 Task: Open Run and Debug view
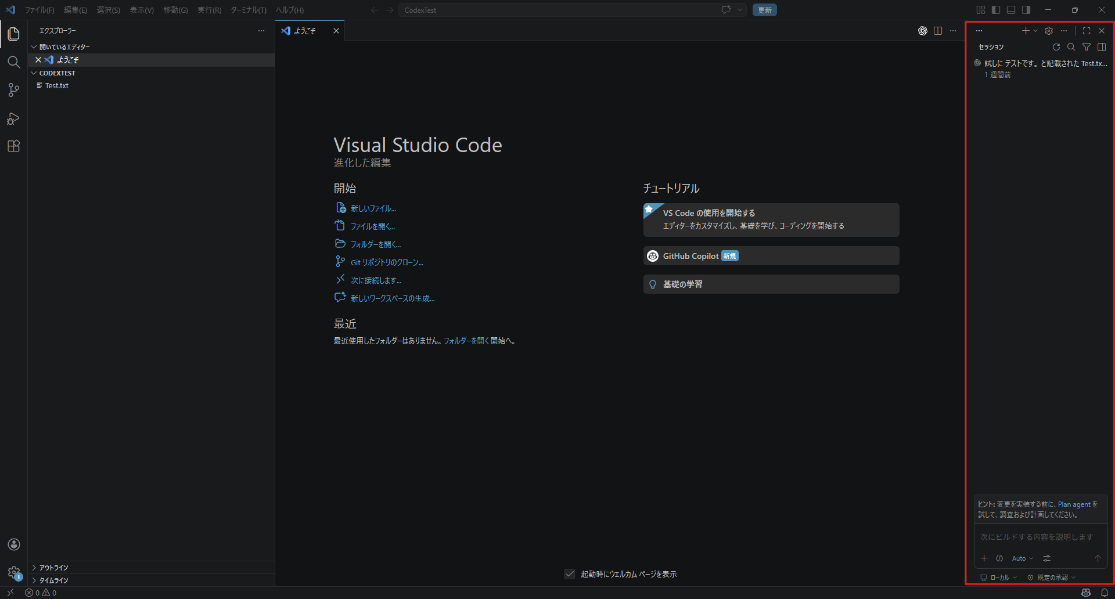tap(13, 118)
